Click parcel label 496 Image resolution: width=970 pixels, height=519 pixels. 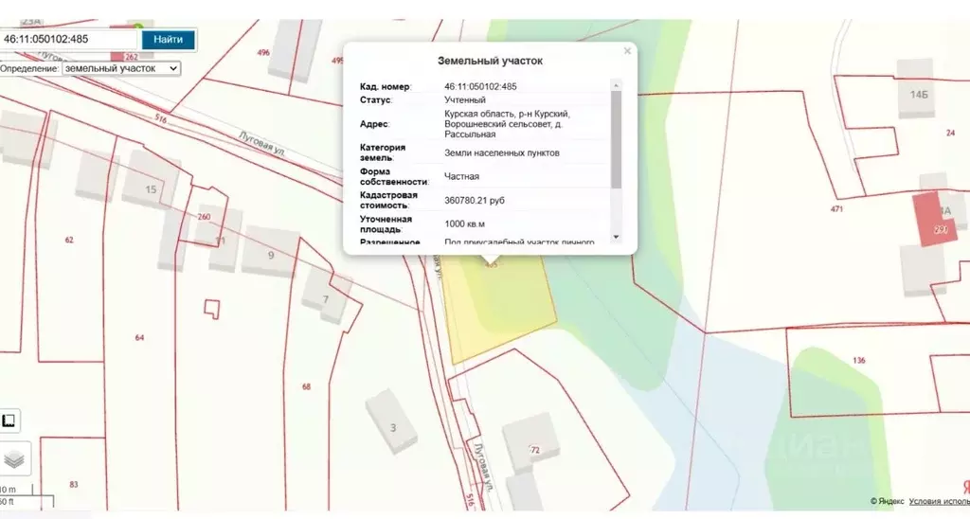(263, 53)
